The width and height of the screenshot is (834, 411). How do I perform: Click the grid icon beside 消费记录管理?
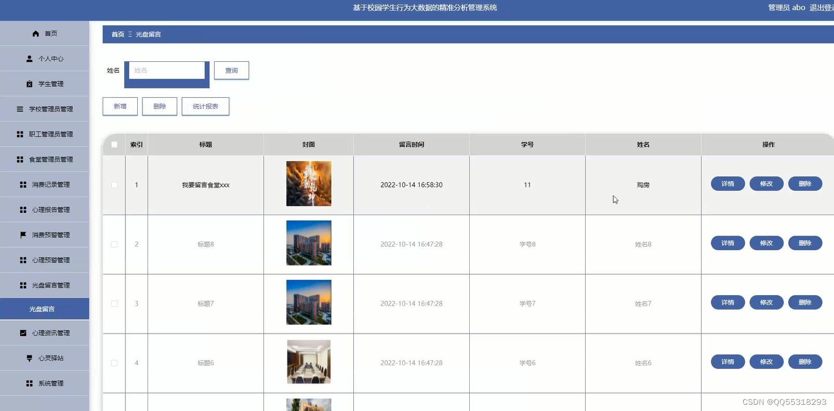[23, 184]
